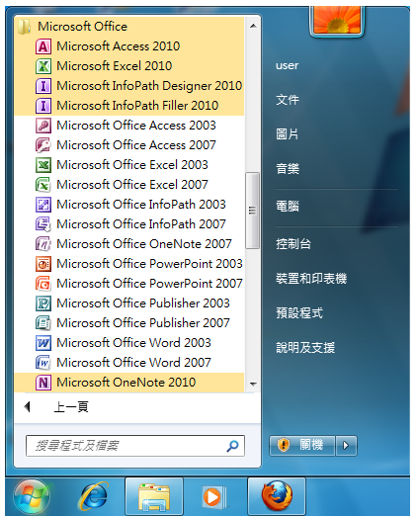Open the shutdown options arrow

[346, 446]
